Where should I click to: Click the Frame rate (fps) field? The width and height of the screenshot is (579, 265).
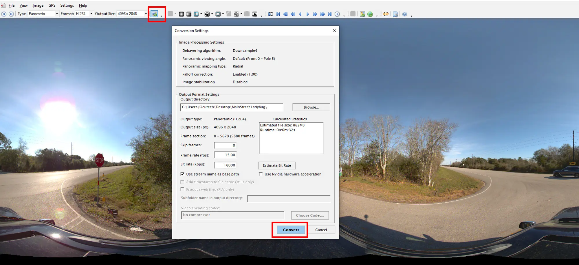click(225, 155)
